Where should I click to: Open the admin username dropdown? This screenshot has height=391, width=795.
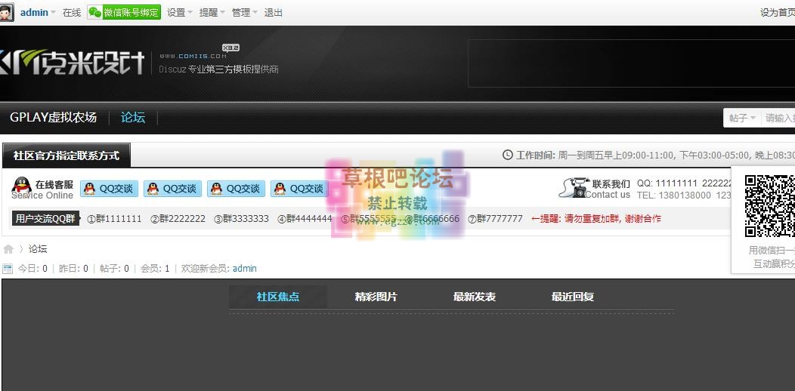[x=38, y=13]
